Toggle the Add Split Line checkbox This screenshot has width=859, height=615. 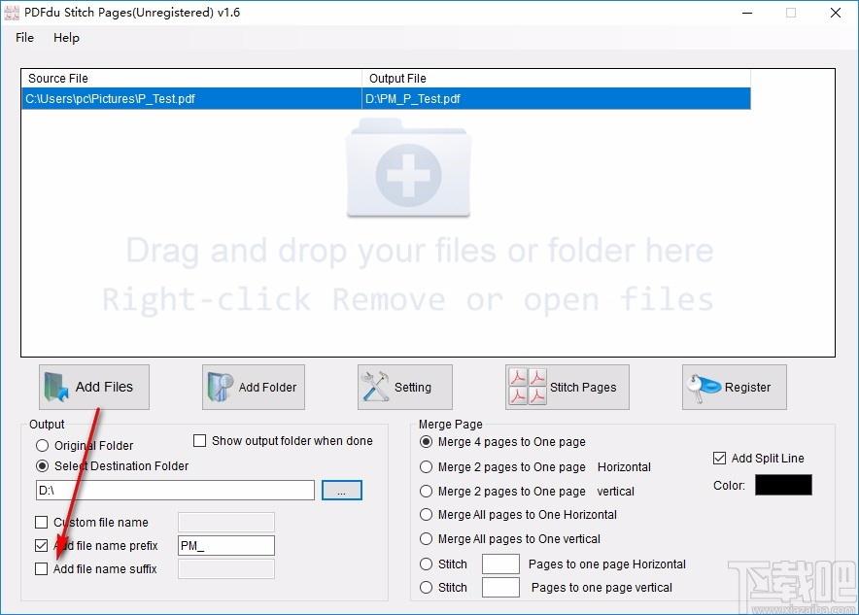[x=719, y=459]
